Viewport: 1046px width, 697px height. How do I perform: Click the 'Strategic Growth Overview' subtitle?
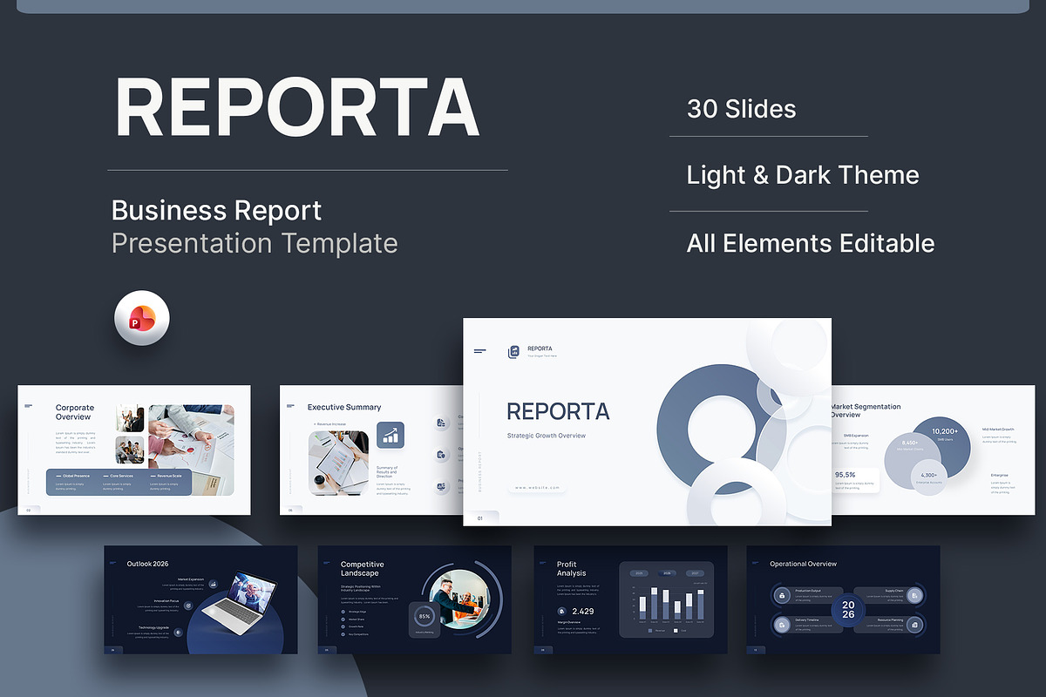(547, 436)
